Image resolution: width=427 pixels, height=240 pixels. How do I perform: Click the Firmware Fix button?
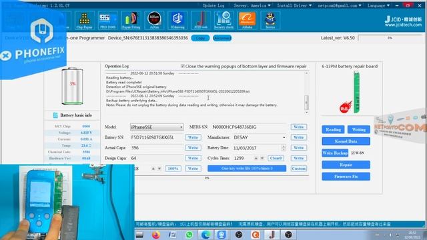coord(346,177)
